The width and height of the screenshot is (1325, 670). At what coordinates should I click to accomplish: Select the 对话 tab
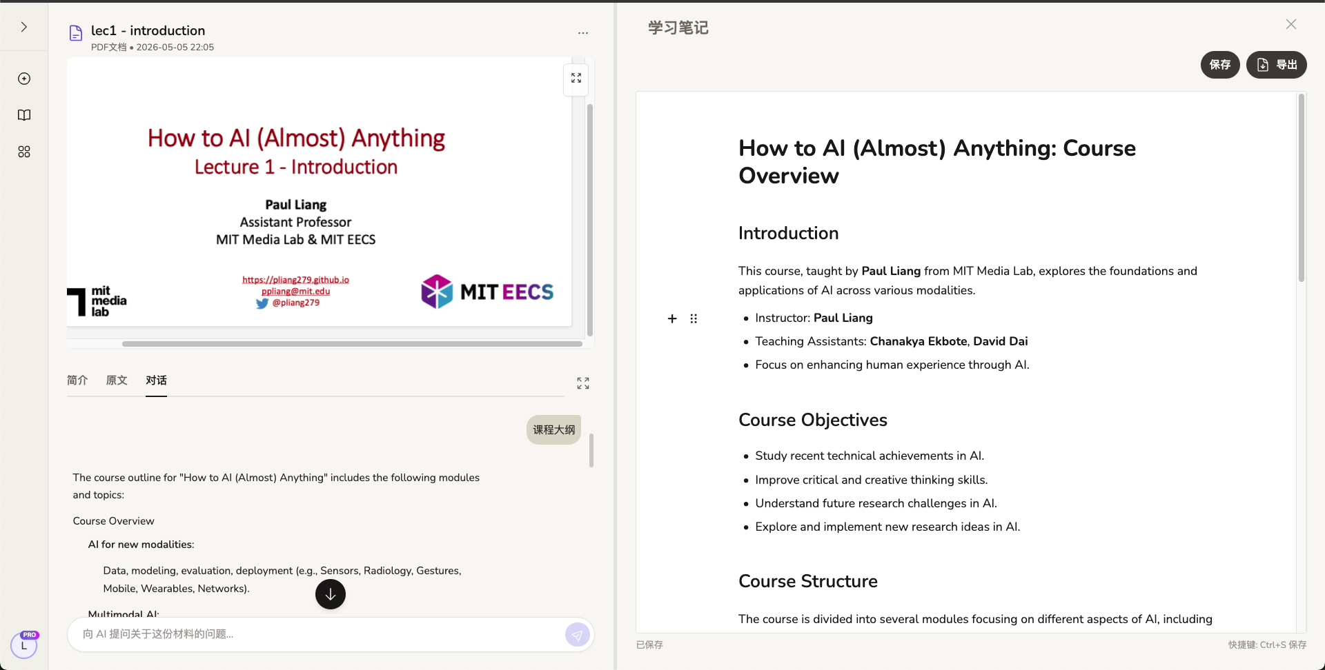[x=156, y=380]
